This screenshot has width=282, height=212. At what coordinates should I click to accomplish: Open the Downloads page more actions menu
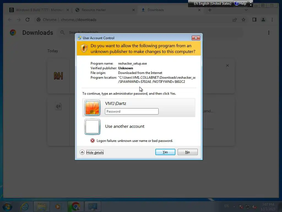[x=269, y=33]
